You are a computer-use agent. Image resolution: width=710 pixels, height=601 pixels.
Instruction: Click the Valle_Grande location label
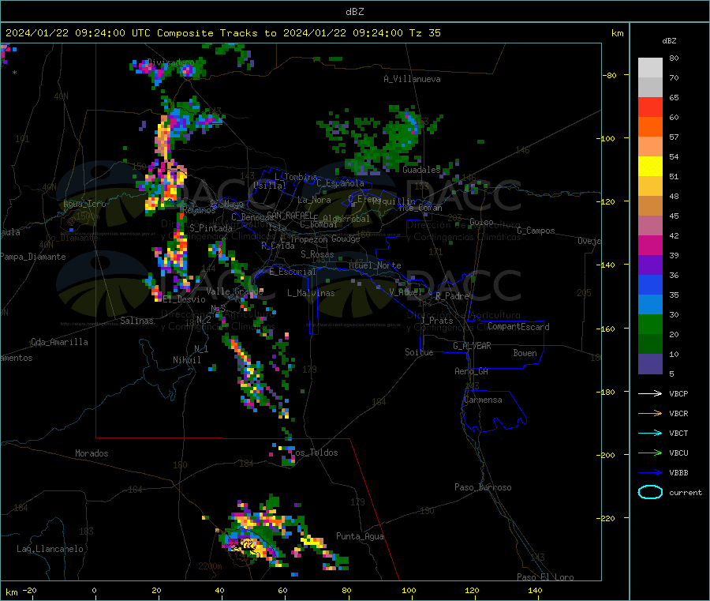point(235,291)
